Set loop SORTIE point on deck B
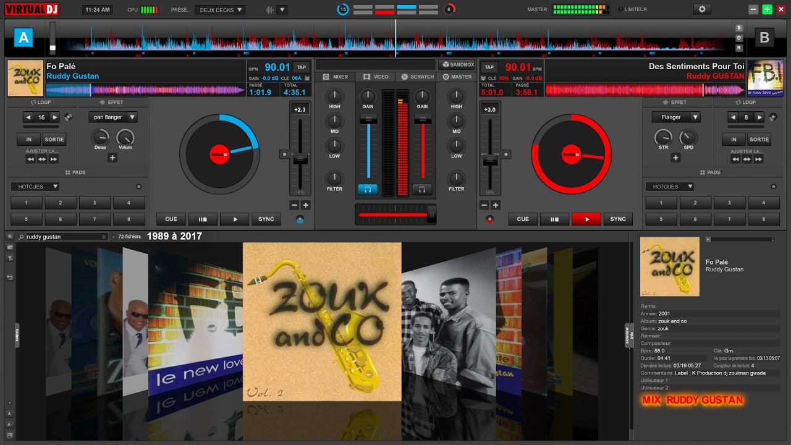Screen dimensions: 791x445 coord(759,140)
